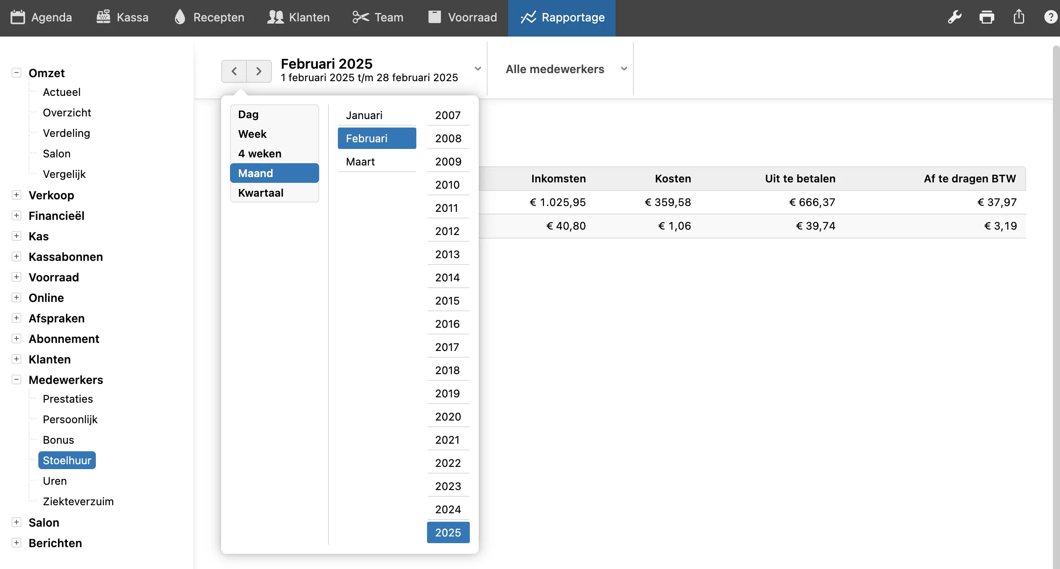Switch to the Voorraad tab
Screen dimensions: 1060x569
[462, 17]
